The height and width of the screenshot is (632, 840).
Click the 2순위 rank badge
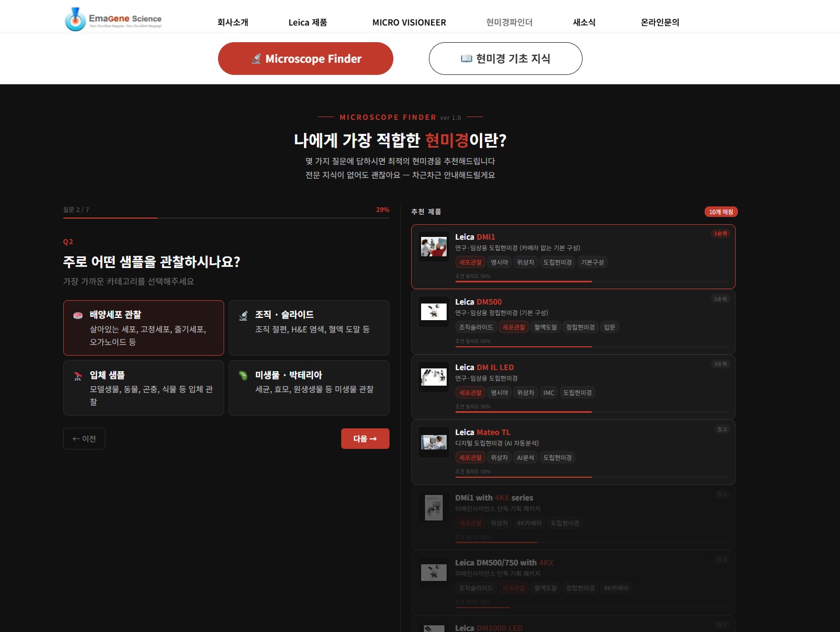point(720,299)
